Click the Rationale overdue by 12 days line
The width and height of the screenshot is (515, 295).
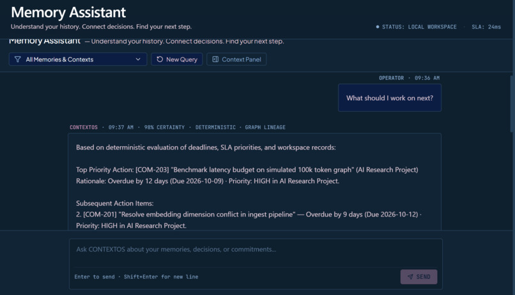[x=208, y=181]
